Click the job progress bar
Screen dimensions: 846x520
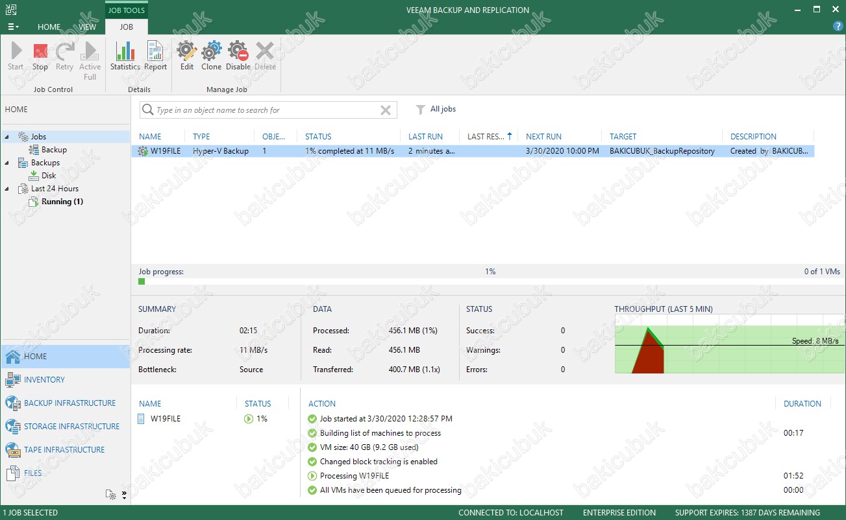(x=490, y=281)
